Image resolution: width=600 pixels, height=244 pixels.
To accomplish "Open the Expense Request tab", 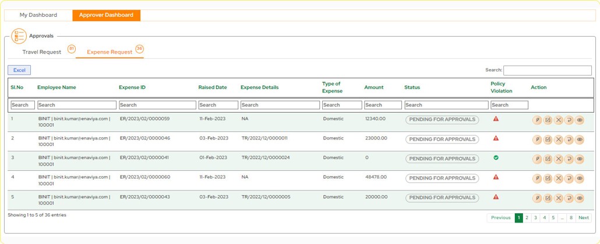I will coord(110,52).
